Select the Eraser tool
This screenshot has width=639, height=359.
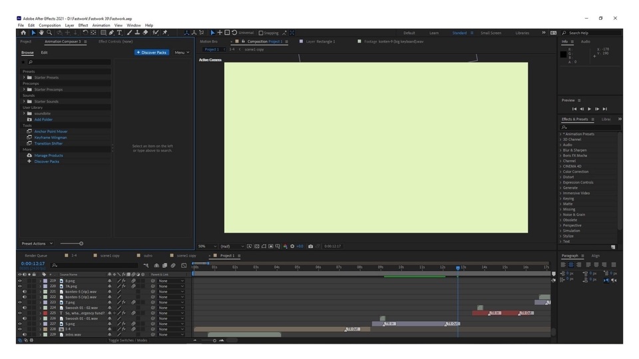click(146, 33)
